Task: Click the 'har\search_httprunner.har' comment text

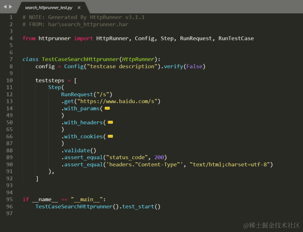Action: click(x=88, y=24)
